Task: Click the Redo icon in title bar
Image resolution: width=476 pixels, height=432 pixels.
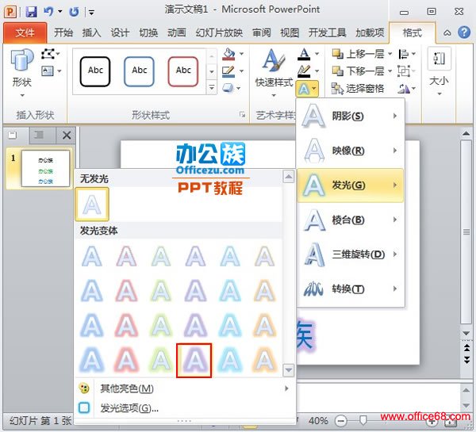Action: pyautogui.click(x=74, y=12)
